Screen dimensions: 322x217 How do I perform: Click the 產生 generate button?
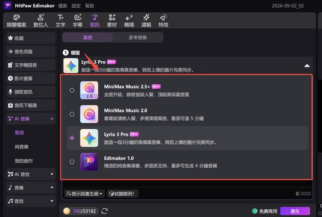click(x=295, y=211)
